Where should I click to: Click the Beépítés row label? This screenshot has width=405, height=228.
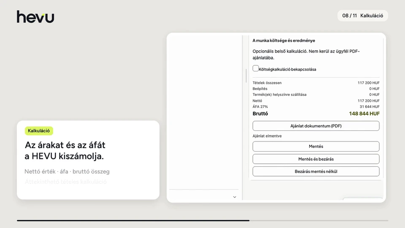coord(260,89)
